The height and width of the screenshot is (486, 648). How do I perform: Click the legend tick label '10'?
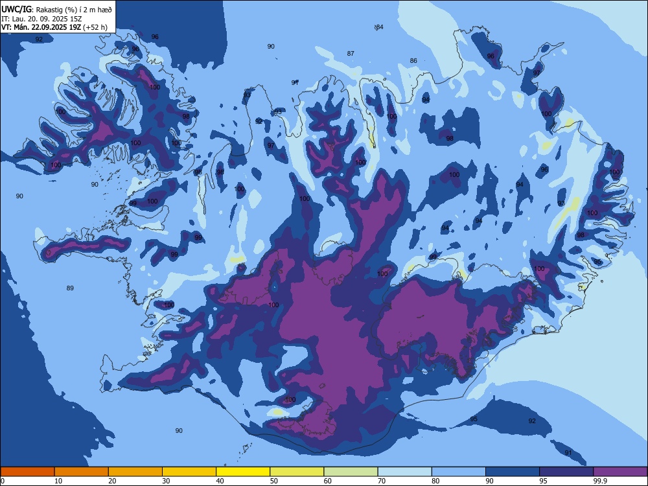tap(58, 481)
